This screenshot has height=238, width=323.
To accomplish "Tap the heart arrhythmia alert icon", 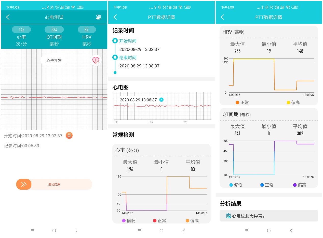I will 96,61.
